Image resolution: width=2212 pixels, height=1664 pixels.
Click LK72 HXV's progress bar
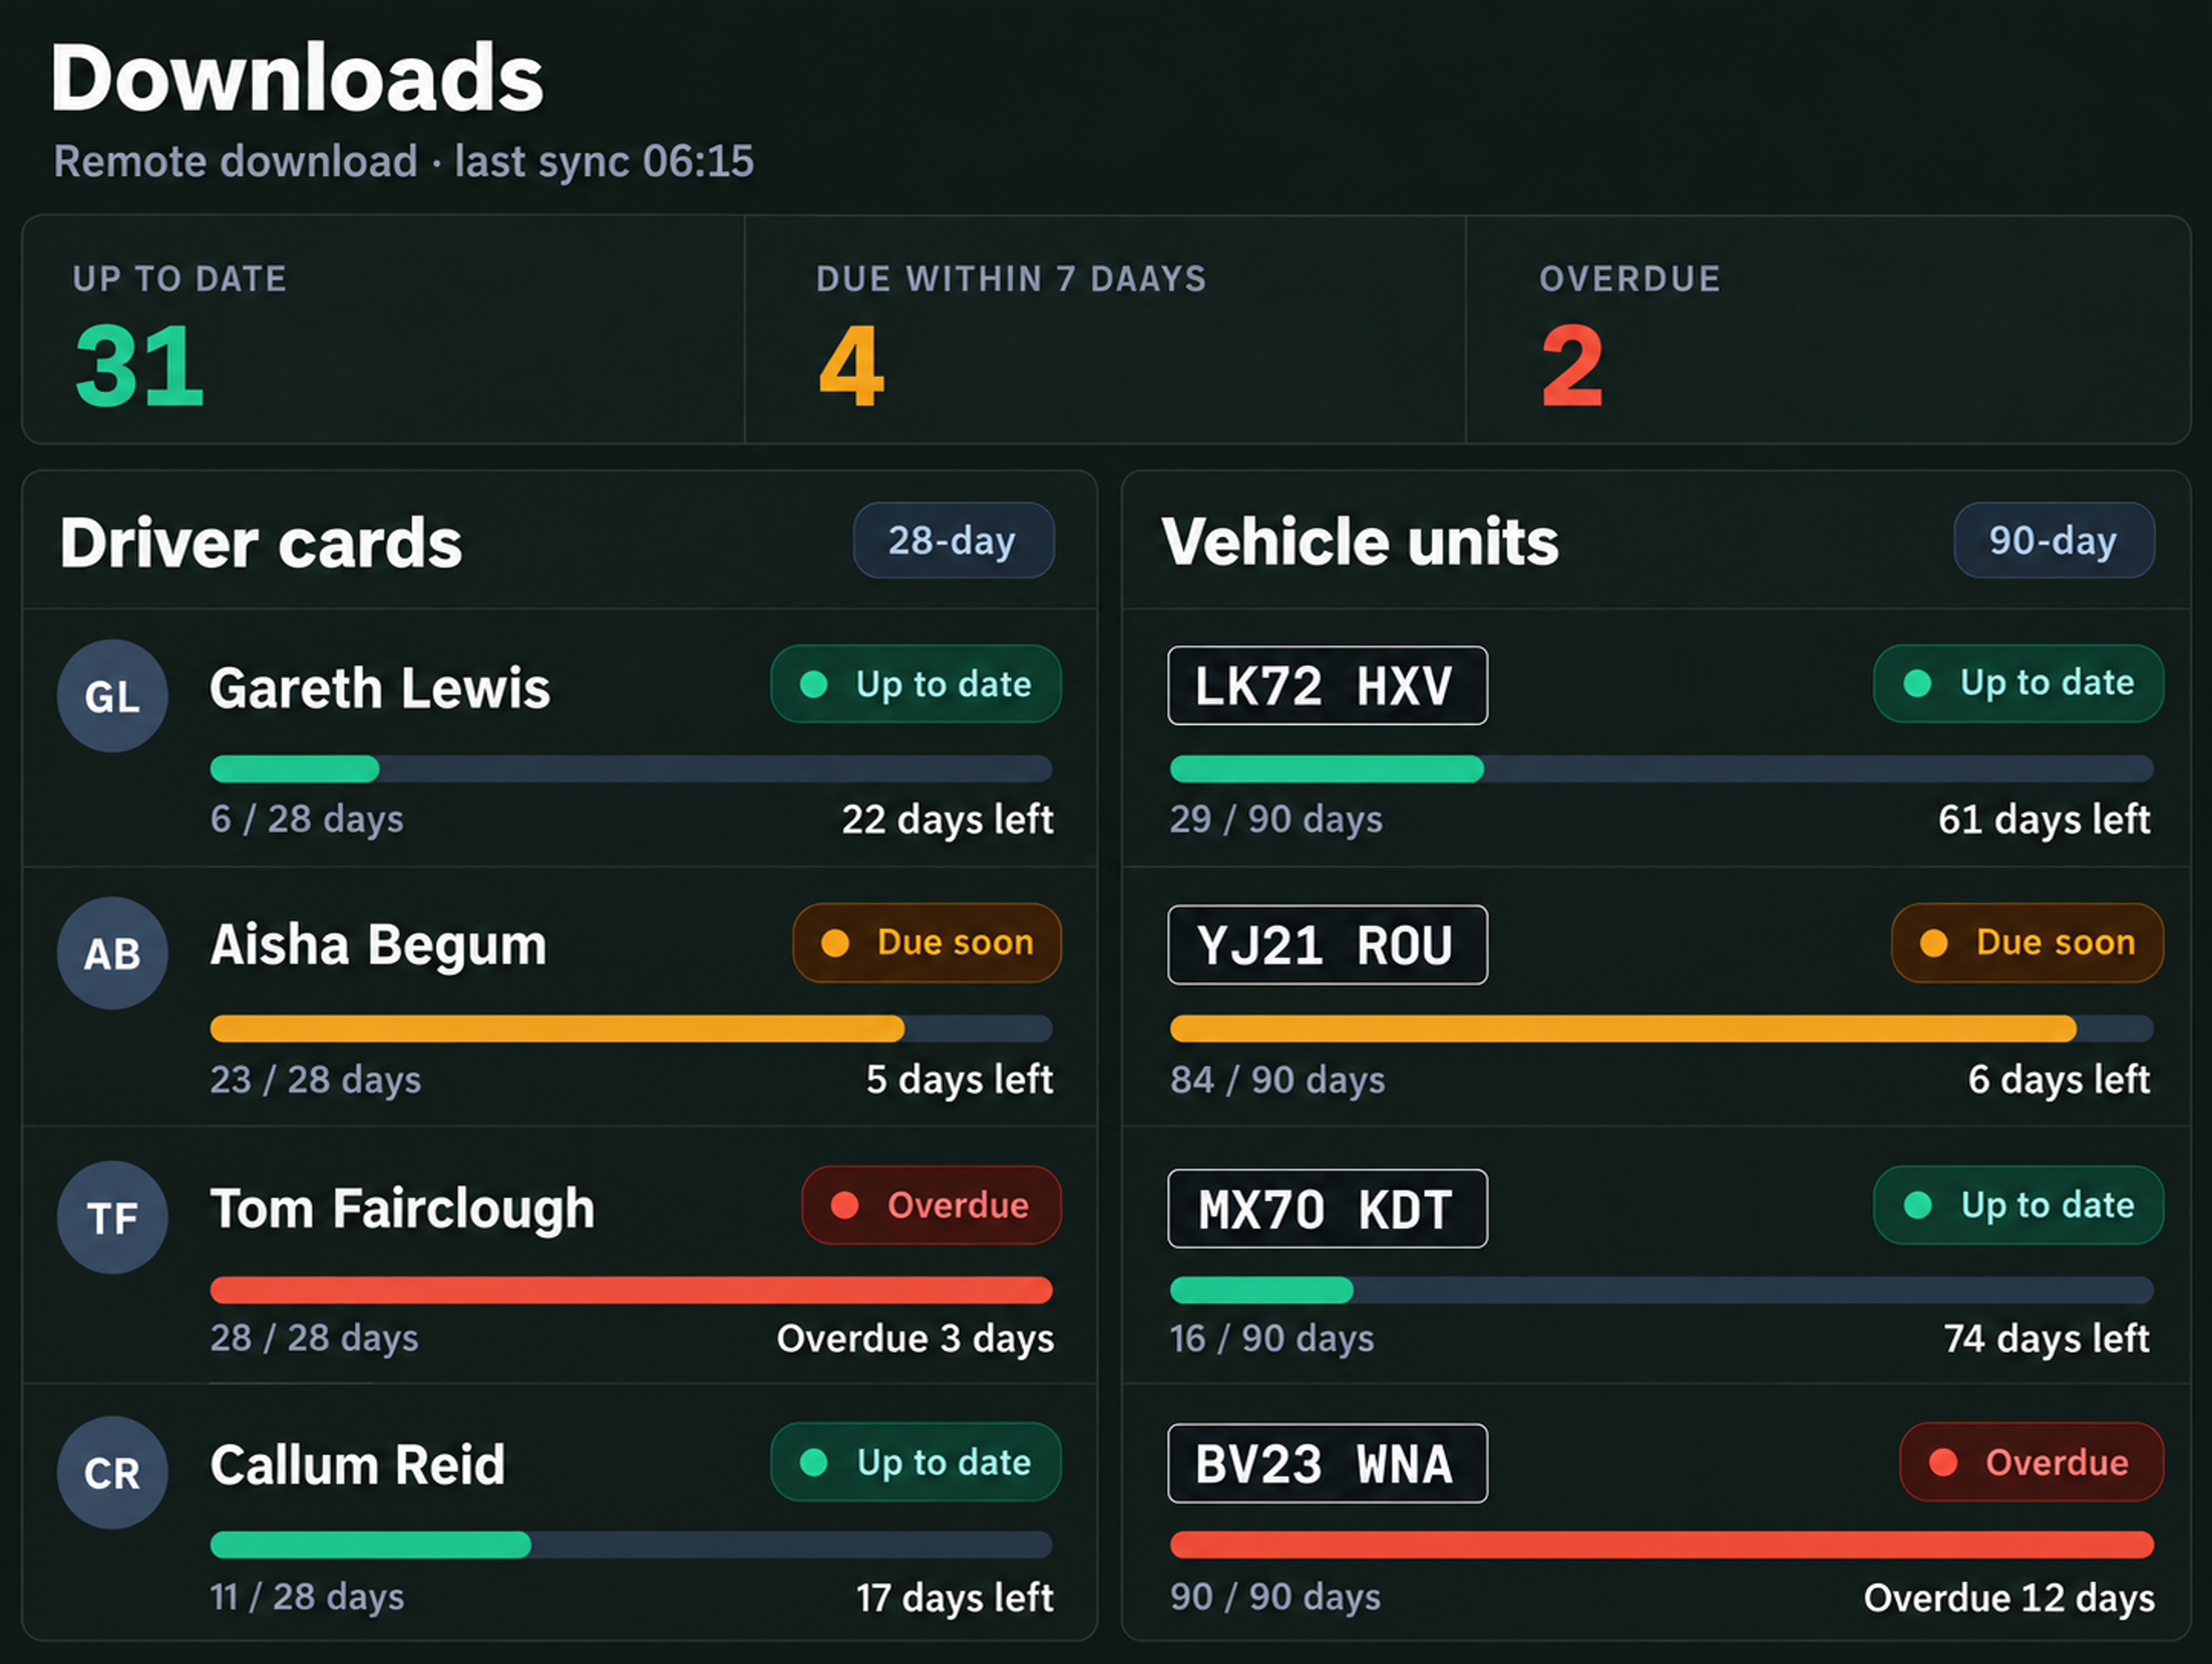[x=1661, y=769]
